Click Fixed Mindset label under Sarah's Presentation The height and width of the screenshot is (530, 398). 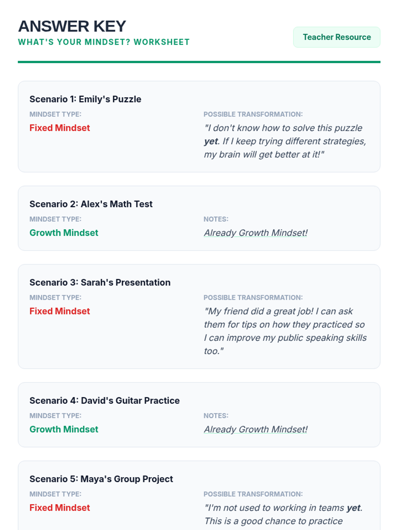click(60, 311)
